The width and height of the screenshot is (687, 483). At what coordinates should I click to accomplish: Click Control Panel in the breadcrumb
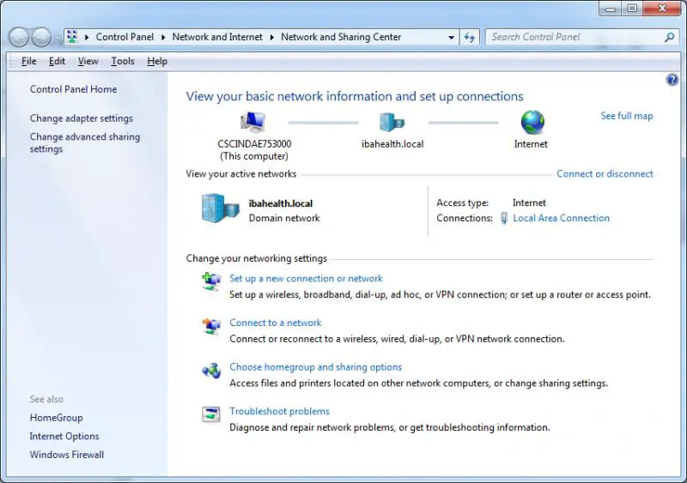pyautogui.click(x=125, y=37)
